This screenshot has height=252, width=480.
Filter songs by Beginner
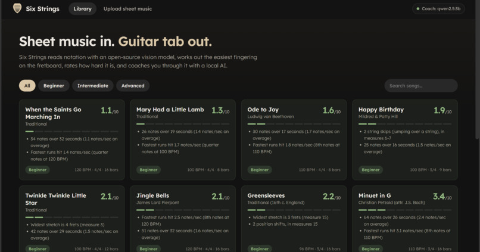pos(54,86)
